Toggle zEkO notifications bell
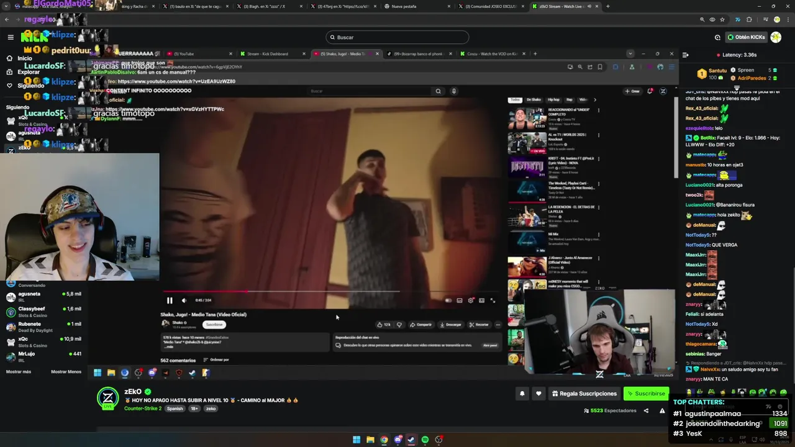795x447 pixels. coord(522,394)
